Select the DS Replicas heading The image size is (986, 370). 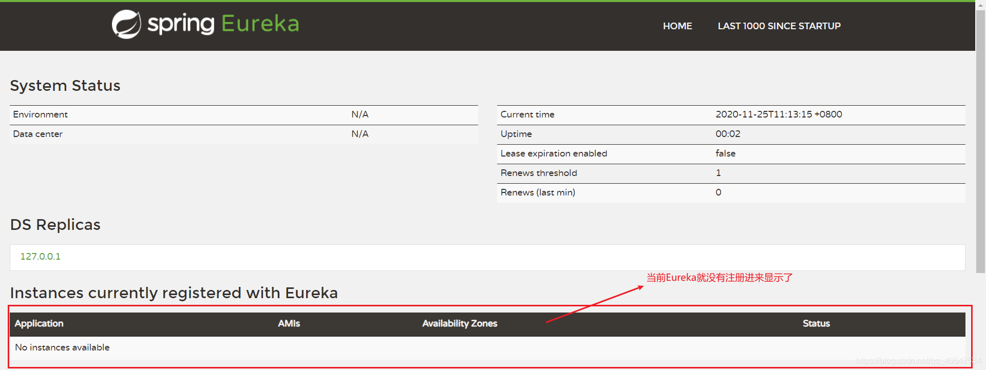(55, 224)
